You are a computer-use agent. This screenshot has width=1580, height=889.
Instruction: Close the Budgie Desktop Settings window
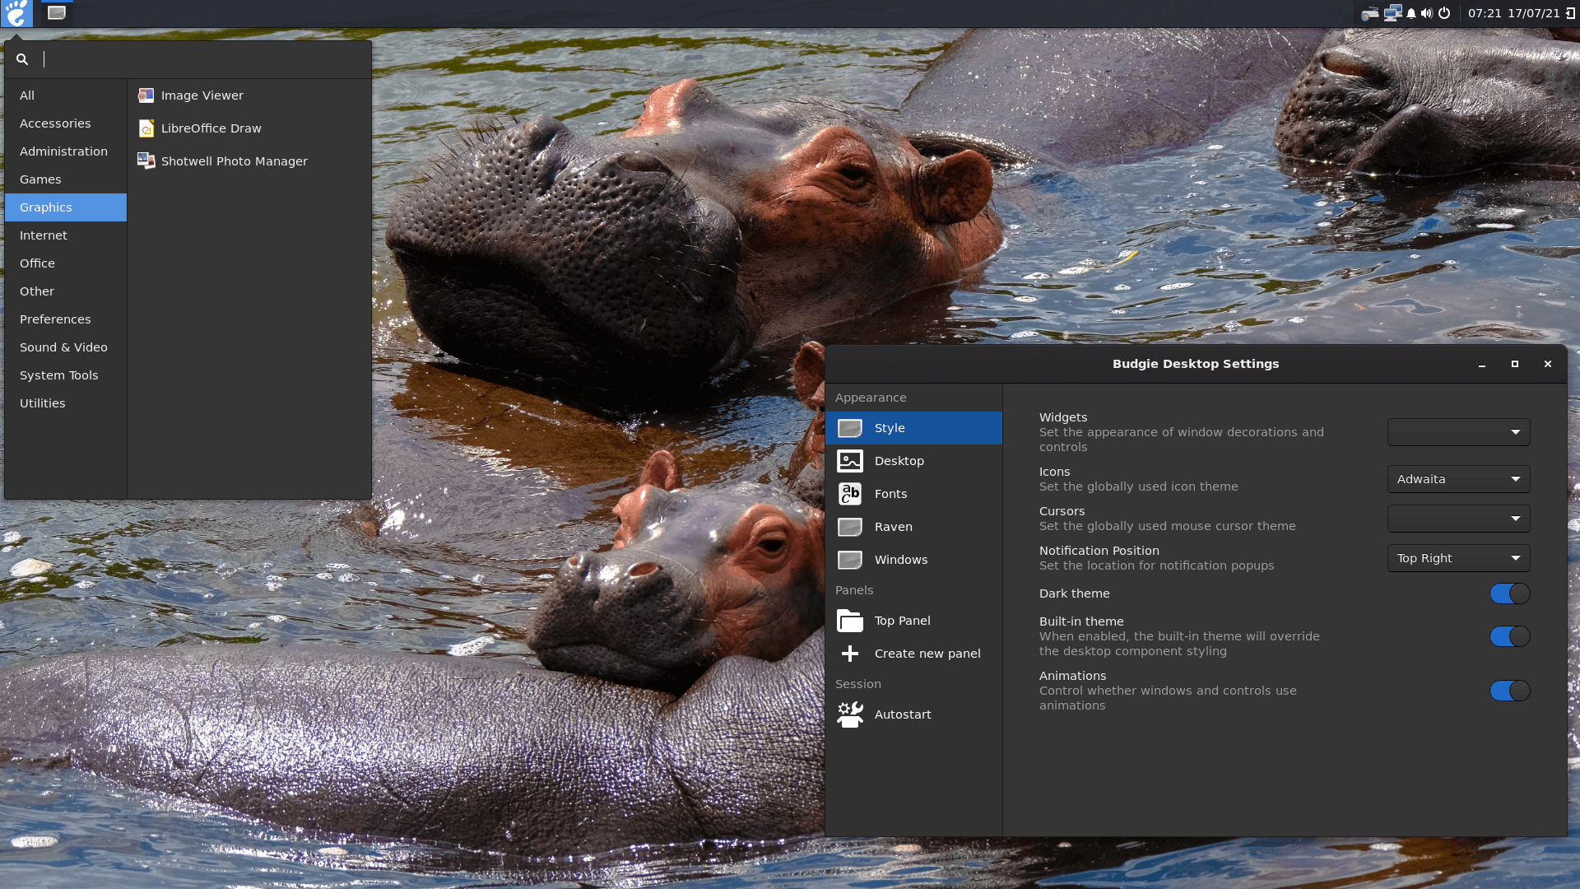click(x=1548, y=364)
